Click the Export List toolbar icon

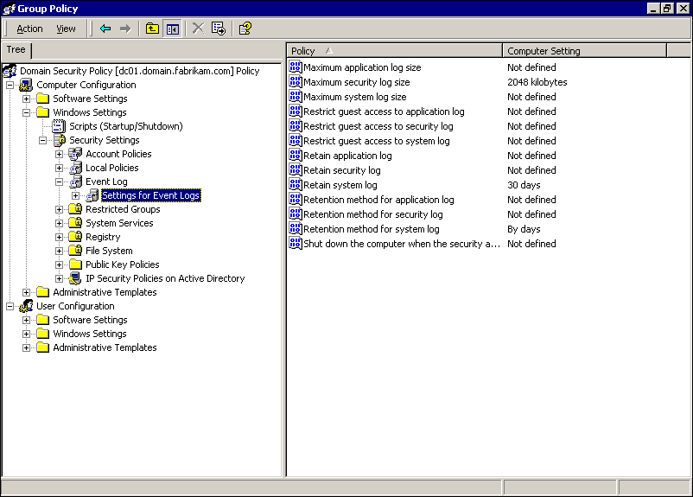[x=219, y=29]
